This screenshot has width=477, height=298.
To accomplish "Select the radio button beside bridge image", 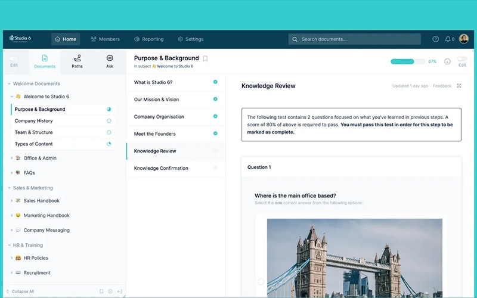I will click(x=261, y=281).
